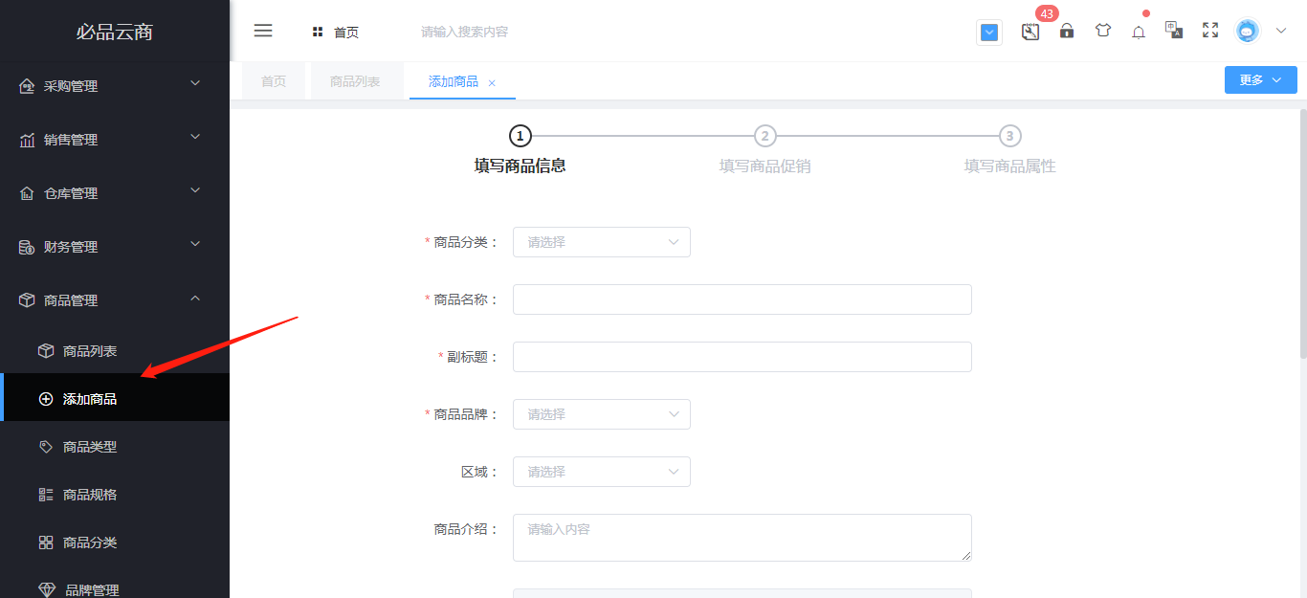Open 添加商品 in the sidebar
1307x598 pixels.
(x=115, y=398)
